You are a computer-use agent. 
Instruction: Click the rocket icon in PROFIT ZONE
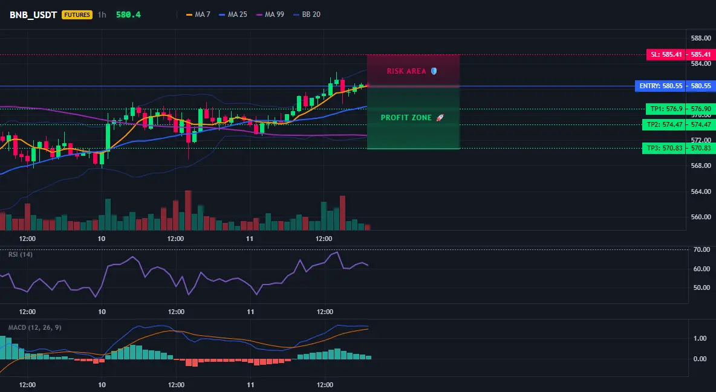tap(440, 118)
